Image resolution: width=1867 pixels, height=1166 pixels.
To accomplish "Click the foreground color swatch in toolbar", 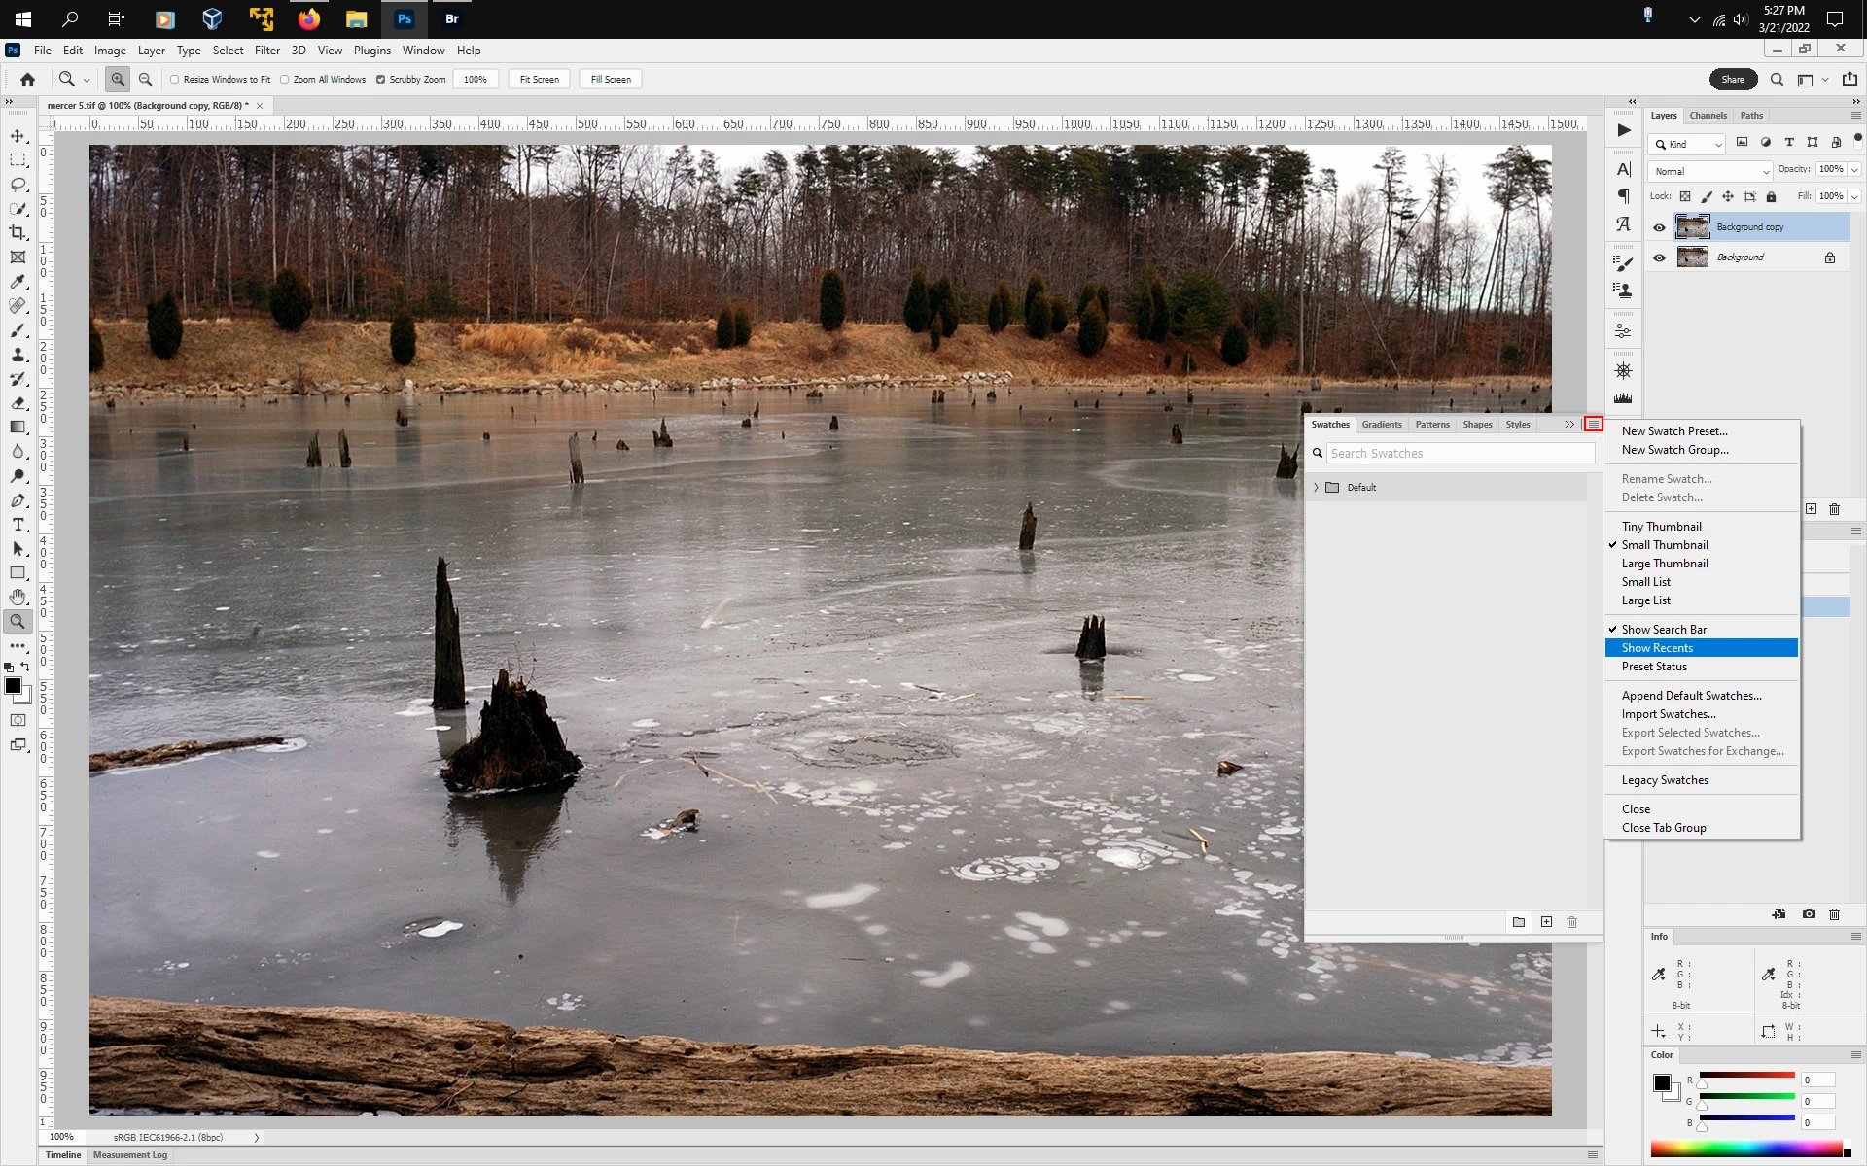I will pyautogui.click(x=13, y=686).
